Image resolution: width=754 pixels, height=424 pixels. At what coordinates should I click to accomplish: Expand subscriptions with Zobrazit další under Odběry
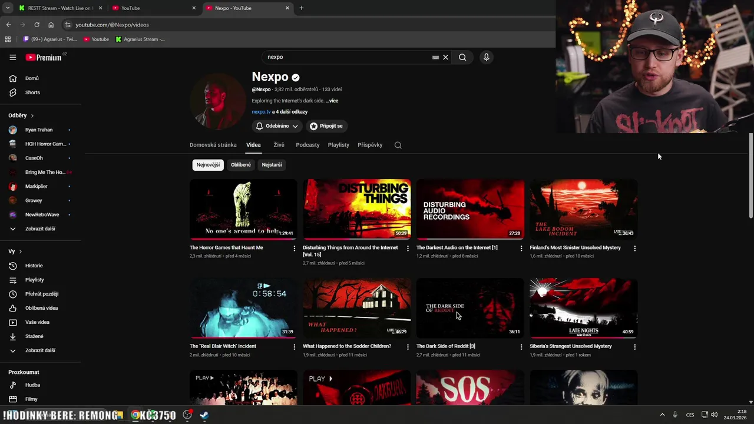[x=40, y=228]
